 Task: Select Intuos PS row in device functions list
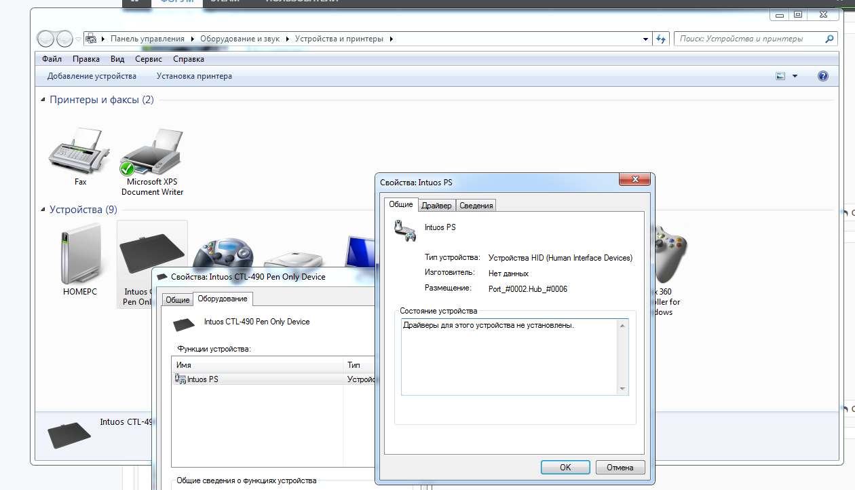pos(273,379)
